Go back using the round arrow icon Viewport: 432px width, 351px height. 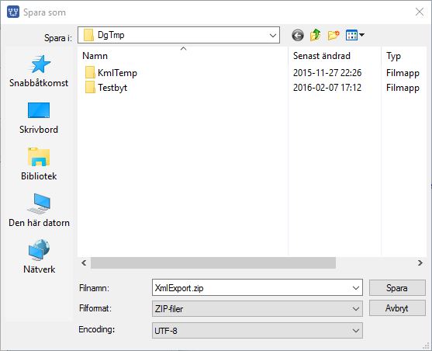(x=298, y=35)
